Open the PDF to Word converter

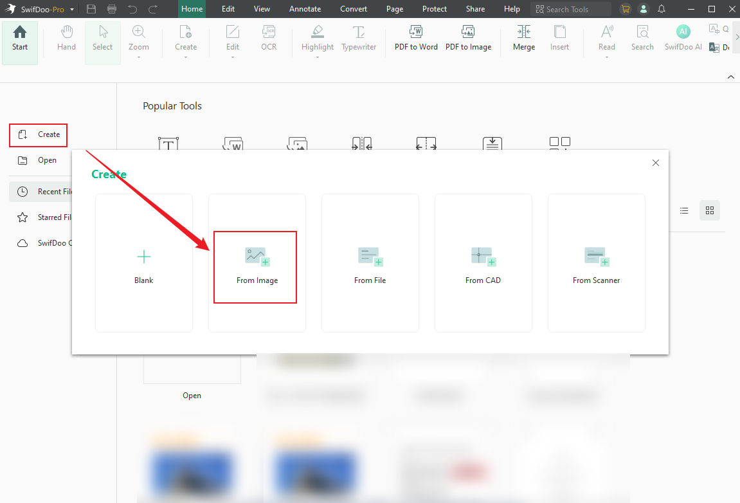[x=415, y=41]
